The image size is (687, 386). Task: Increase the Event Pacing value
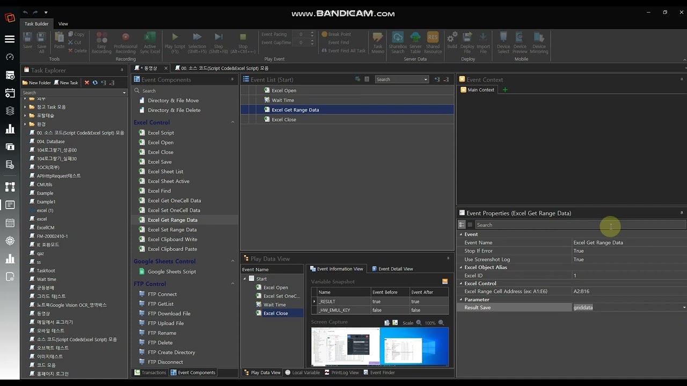312,33
